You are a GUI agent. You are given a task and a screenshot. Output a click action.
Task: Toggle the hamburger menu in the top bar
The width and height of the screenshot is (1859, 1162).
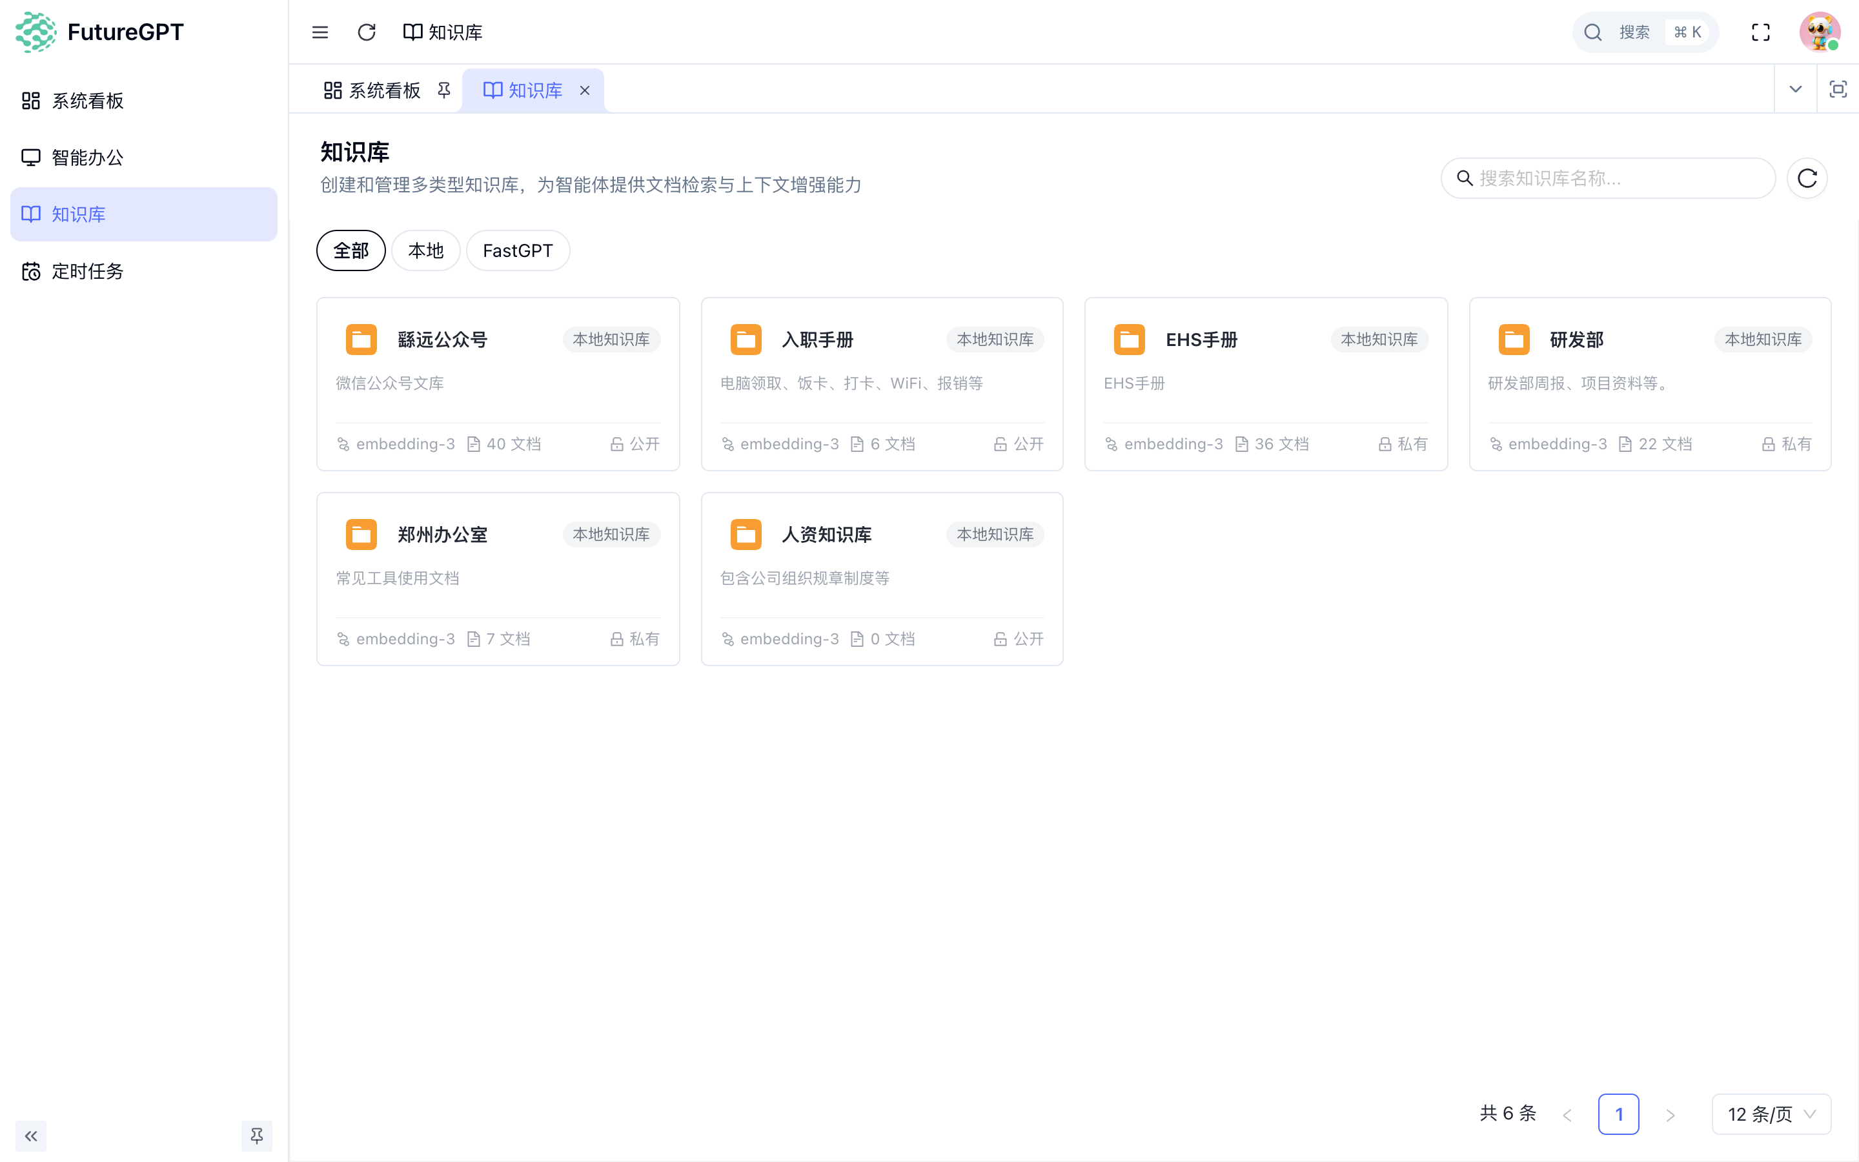(x=320, y=32)
